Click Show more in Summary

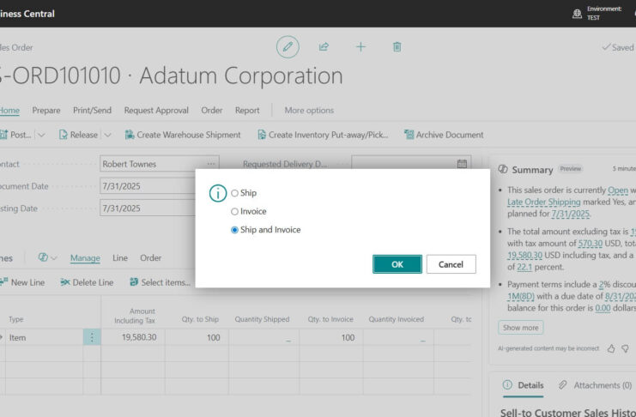click(521, 328)
